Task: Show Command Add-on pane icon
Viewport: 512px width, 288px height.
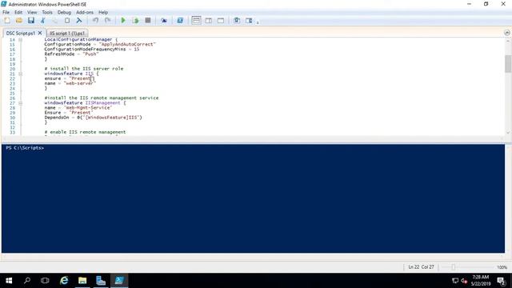Action: (249, 21)
